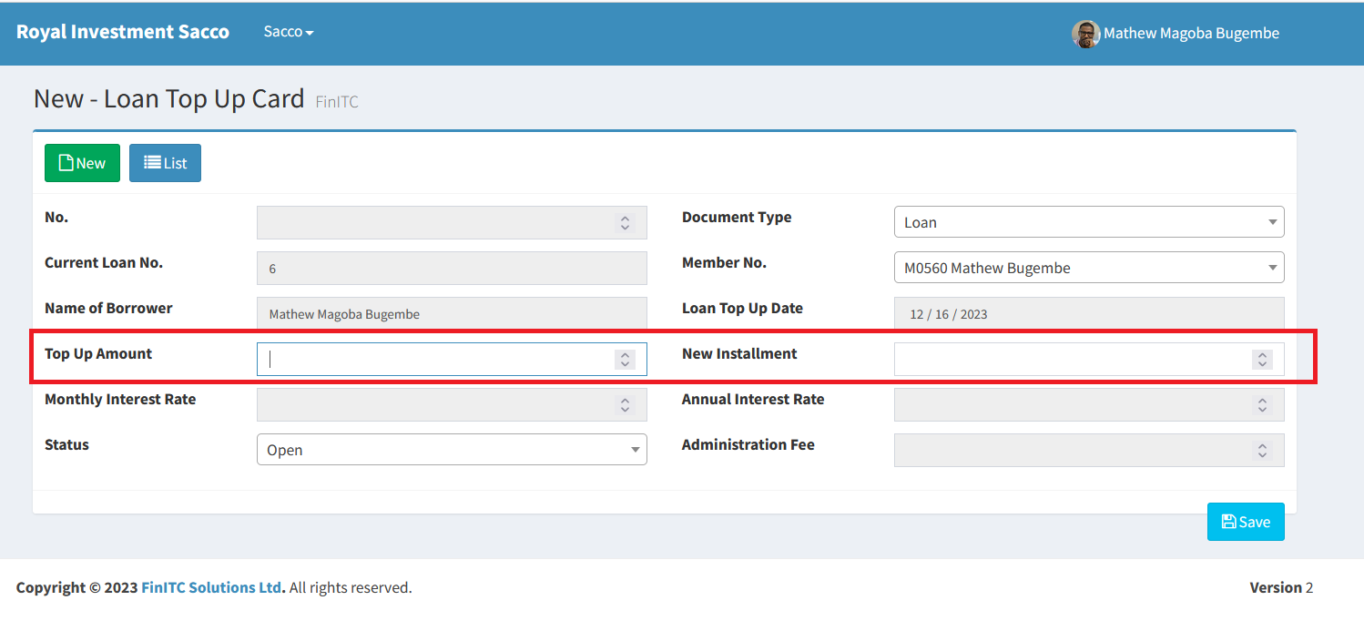The image size is (1364, 631).
Task: Click the user profile avatar picture
Action: (x=1085, y=34)
